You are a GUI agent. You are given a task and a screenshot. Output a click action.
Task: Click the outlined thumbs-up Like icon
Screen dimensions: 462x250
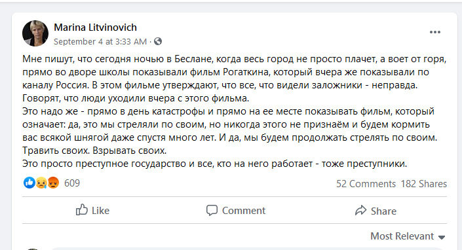coord(82,210)
